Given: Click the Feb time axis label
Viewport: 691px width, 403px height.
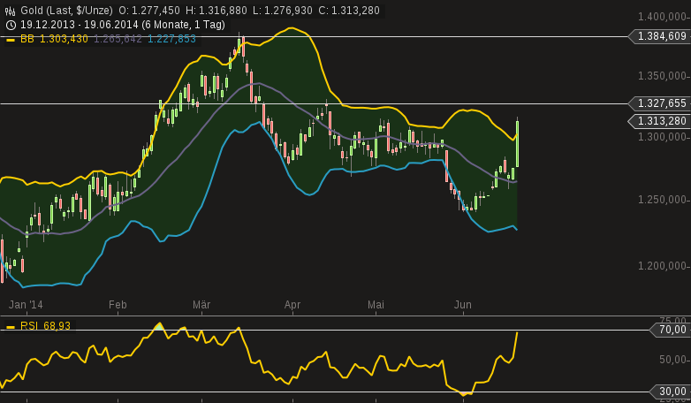Looking at the screenshot, I should pos(118,305).
